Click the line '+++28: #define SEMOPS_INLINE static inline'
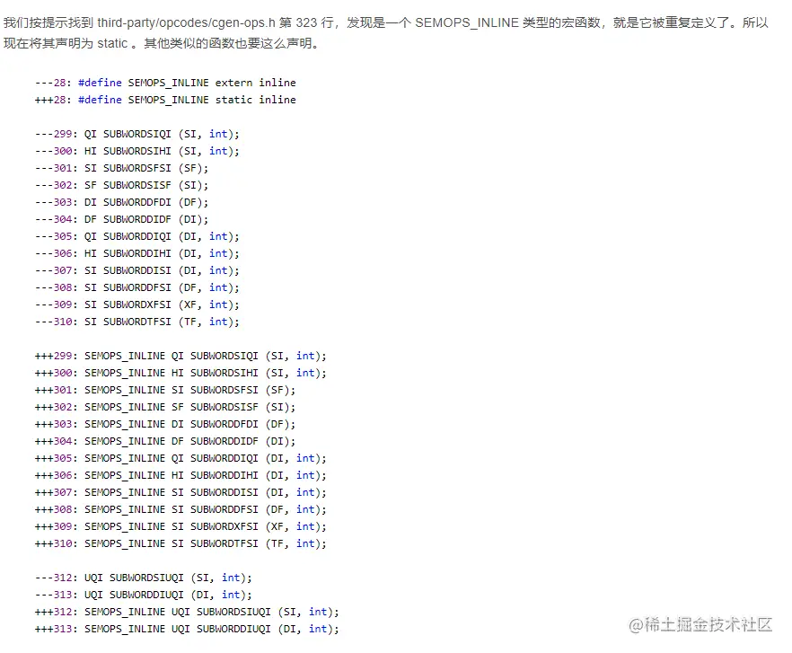The image size is (792, 653). [165, 100]
